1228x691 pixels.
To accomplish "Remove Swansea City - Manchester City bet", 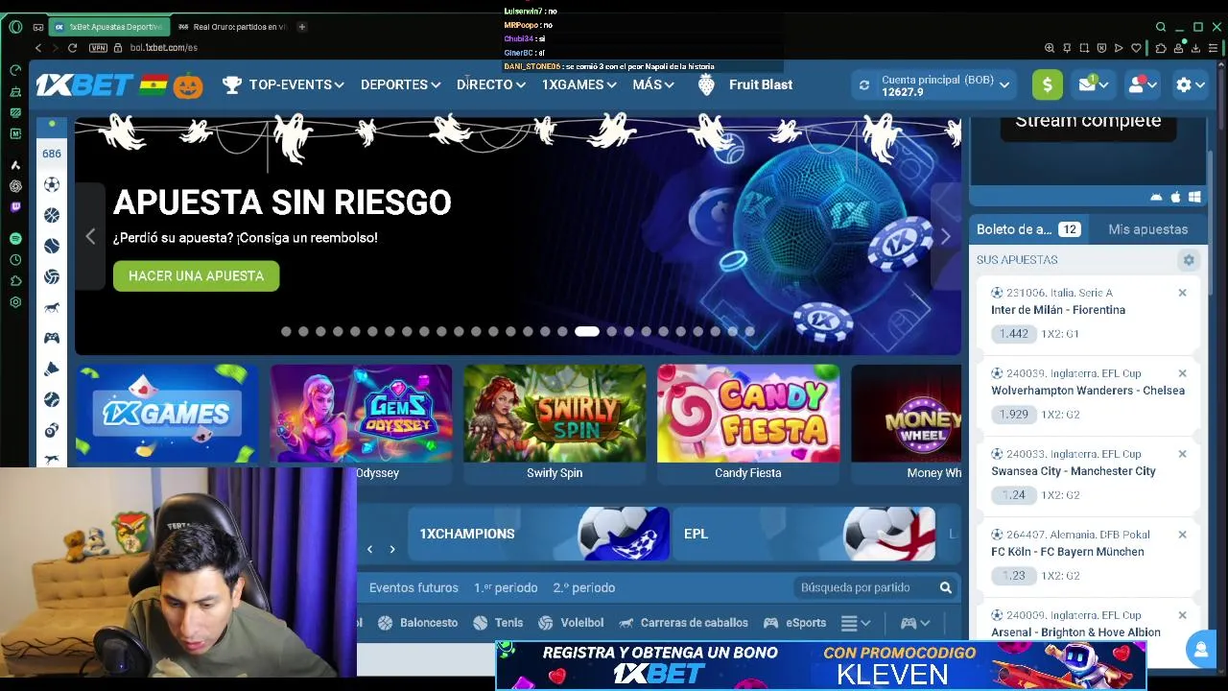I will coord(1182,454).
